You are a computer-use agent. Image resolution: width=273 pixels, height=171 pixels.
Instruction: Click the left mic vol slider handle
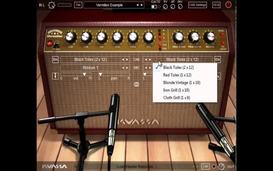click(84, 74)
